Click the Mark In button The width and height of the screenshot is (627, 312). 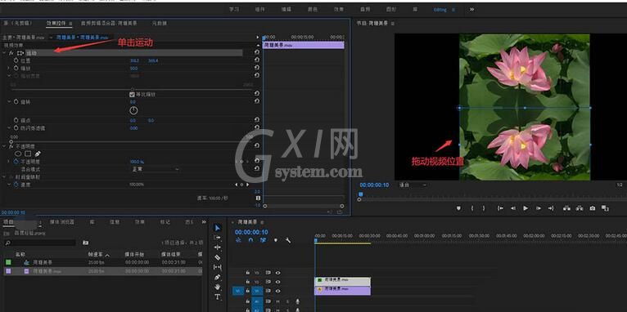coord(472,208)
